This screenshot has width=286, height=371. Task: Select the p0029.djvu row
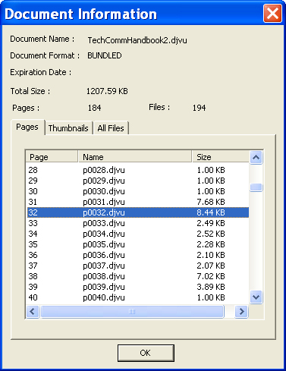point(138,181)
